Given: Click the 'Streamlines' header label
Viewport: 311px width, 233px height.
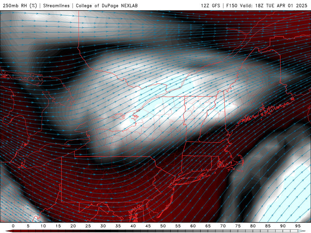Looking at the screenshot, I should tap(56, 5).
